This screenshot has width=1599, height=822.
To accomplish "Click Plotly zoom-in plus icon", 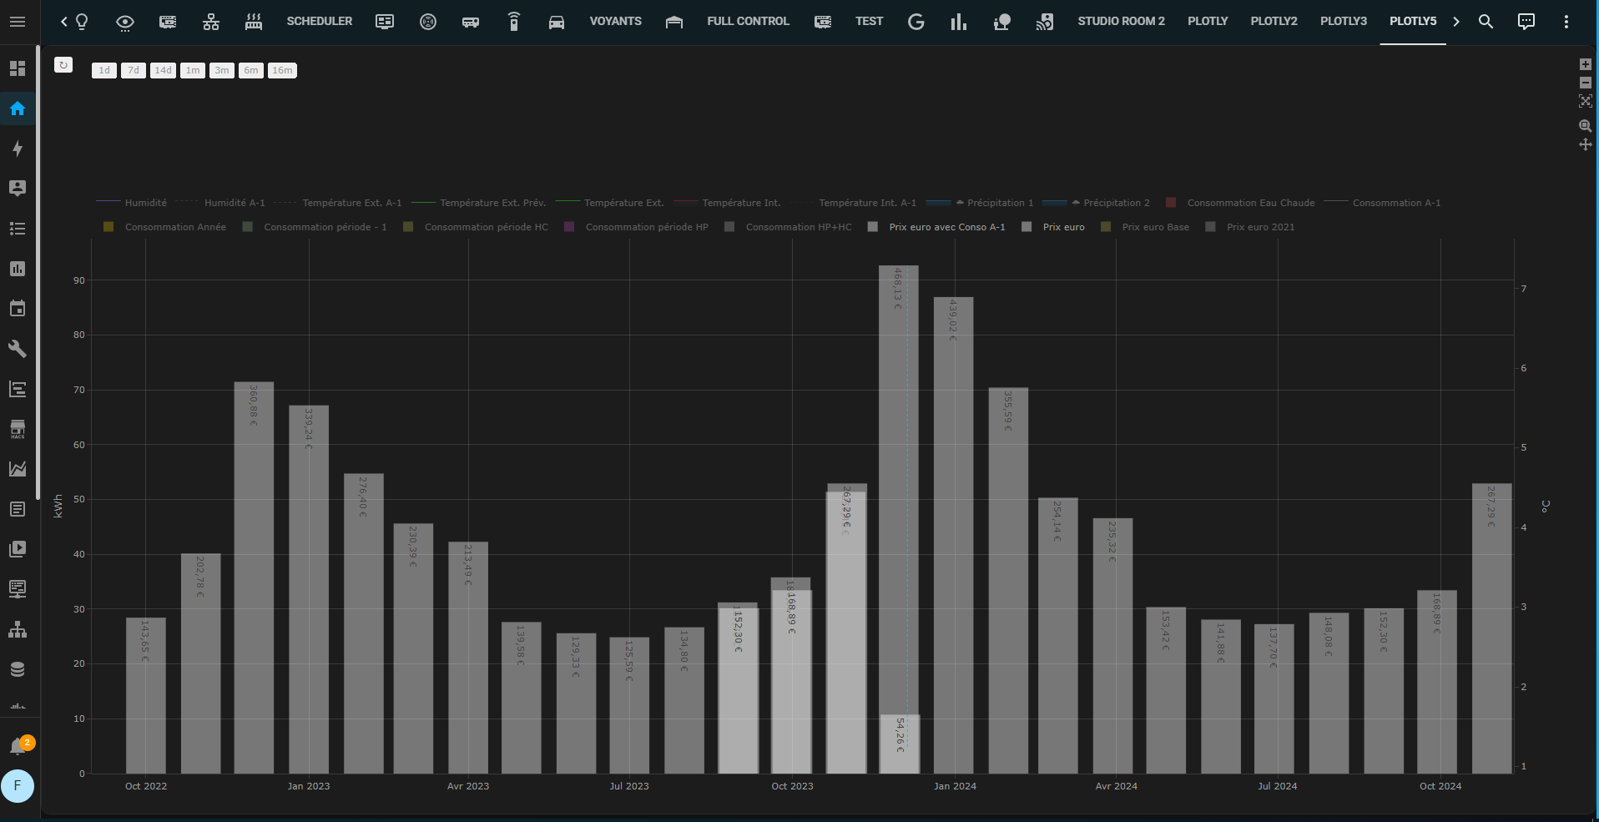I will click(x=1586, y=64).
